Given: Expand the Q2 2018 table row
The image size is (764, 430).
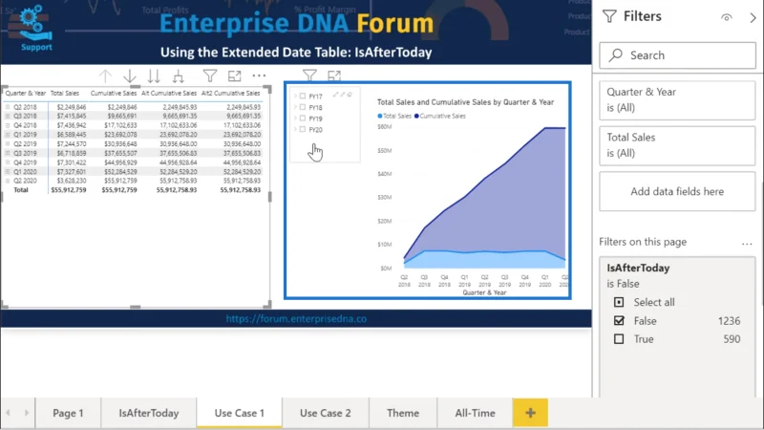Looking at the screenshot, I should pos(8,107).
